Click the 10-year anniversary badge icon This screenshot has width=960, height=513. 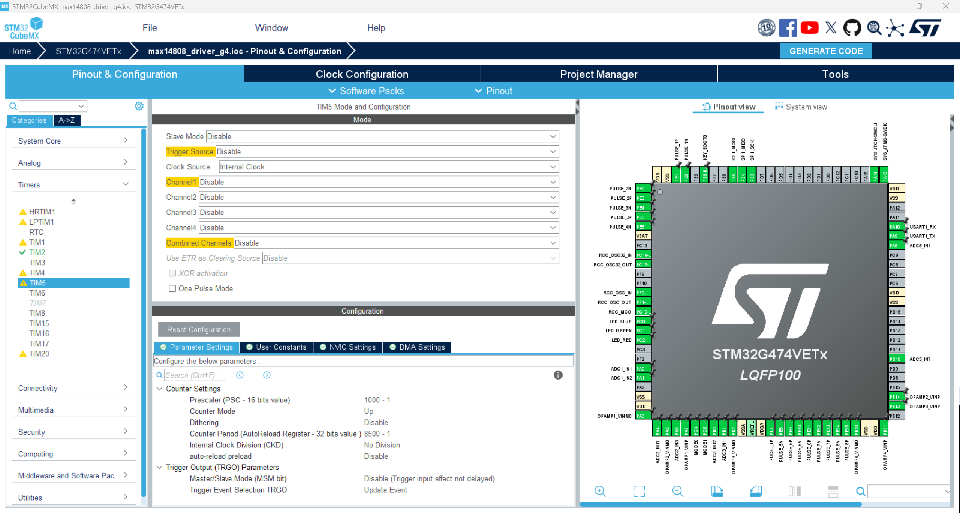point(767,28)
